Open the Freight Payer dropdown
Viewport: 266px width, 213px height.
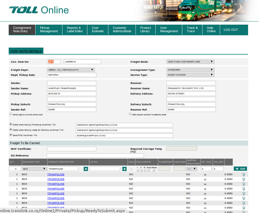click(71, 70)
